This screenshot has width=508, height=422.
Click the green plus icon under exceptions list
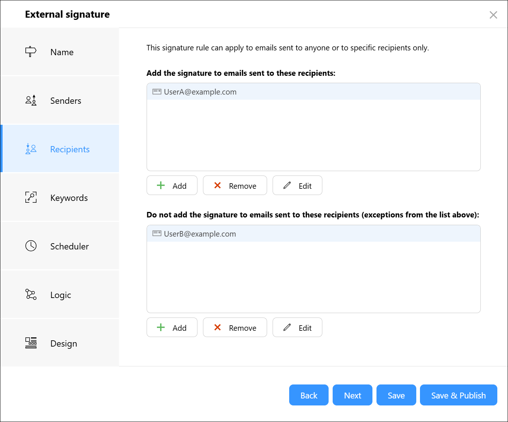pos(161,327)
